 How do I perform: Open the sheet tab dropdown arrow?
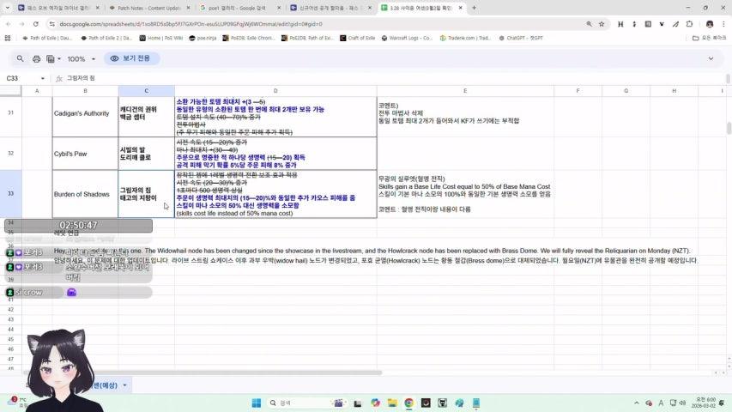pos(124,385)
